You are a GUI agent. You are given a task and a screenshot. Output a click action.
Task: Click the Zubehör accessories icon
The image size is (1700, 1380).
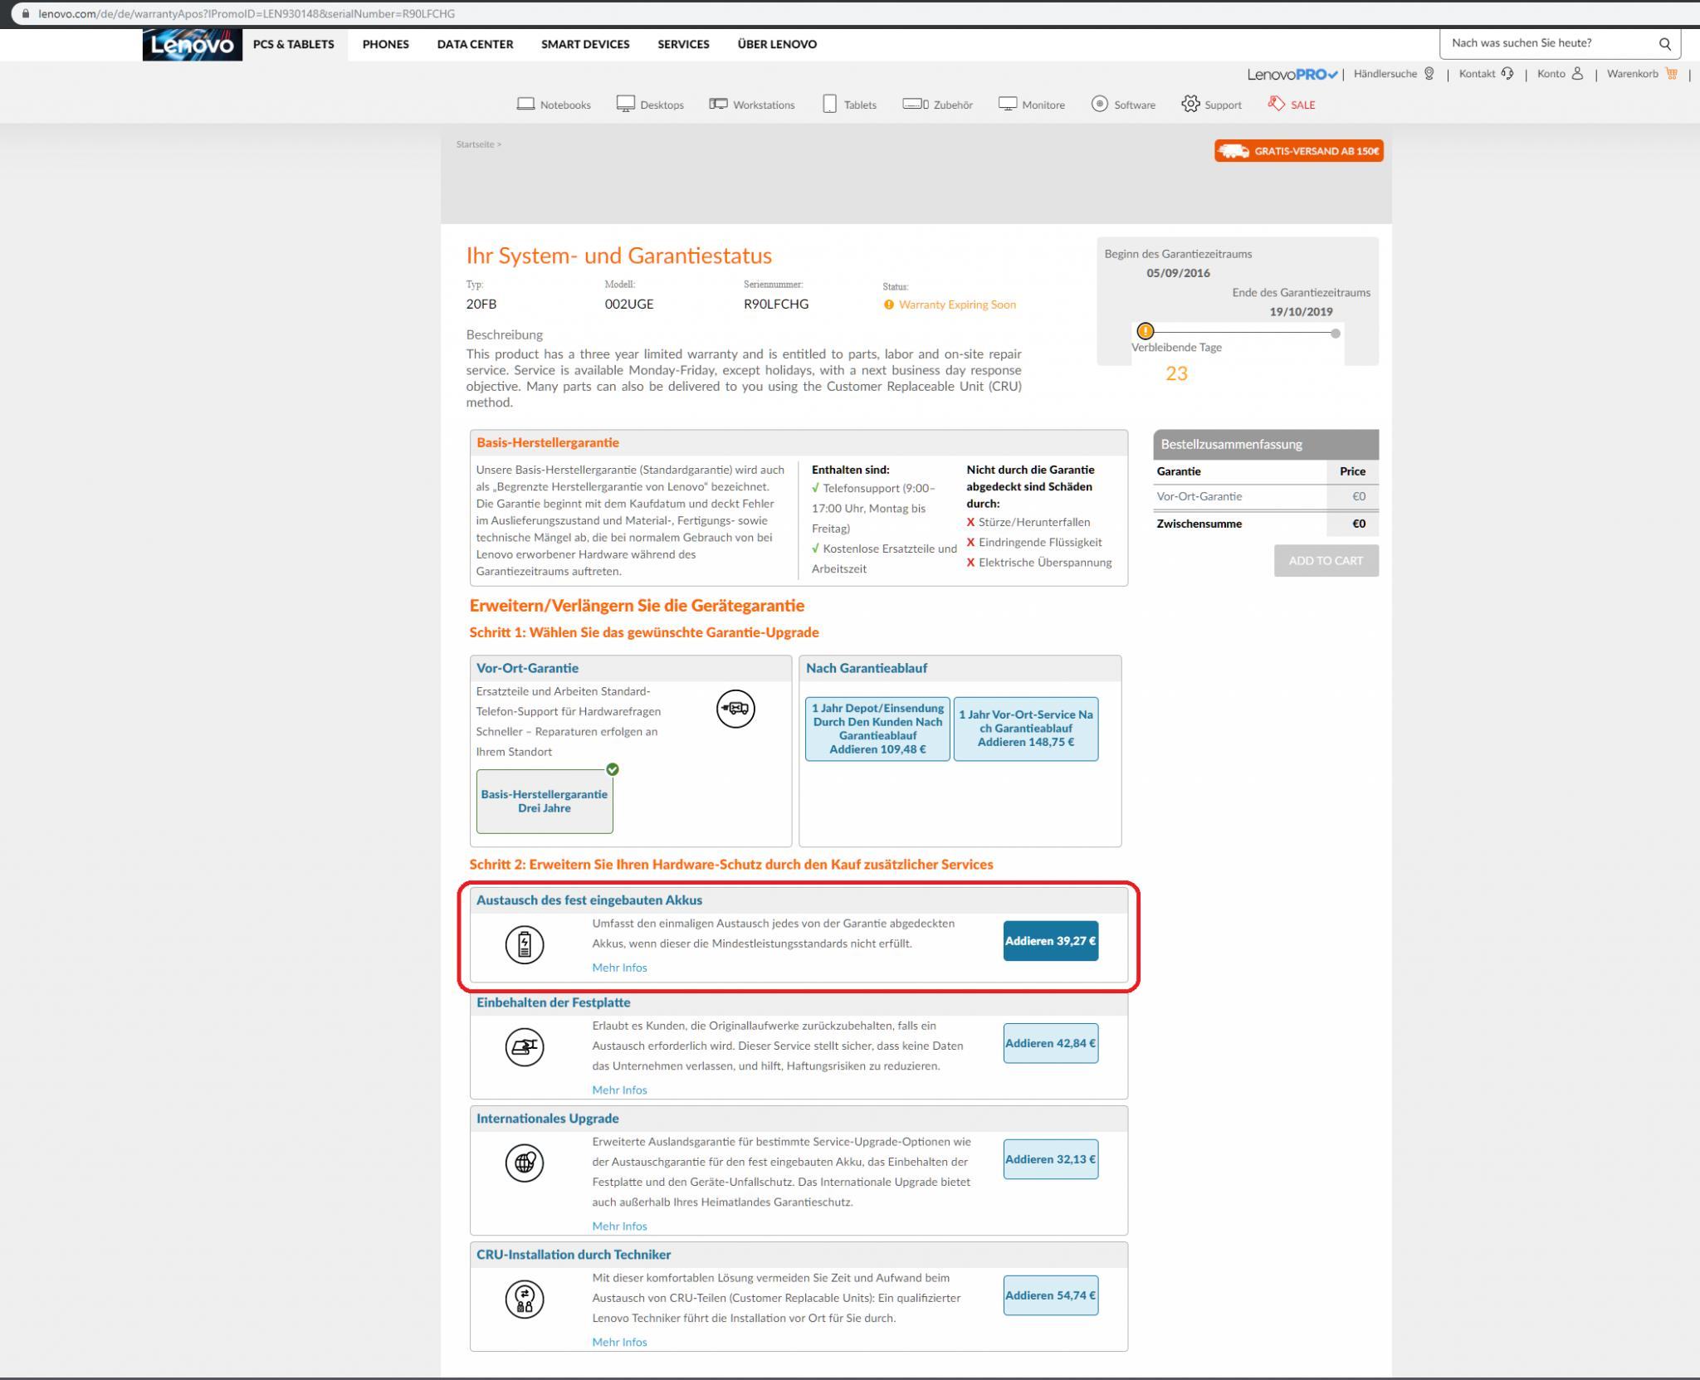[x=916, y=104]
